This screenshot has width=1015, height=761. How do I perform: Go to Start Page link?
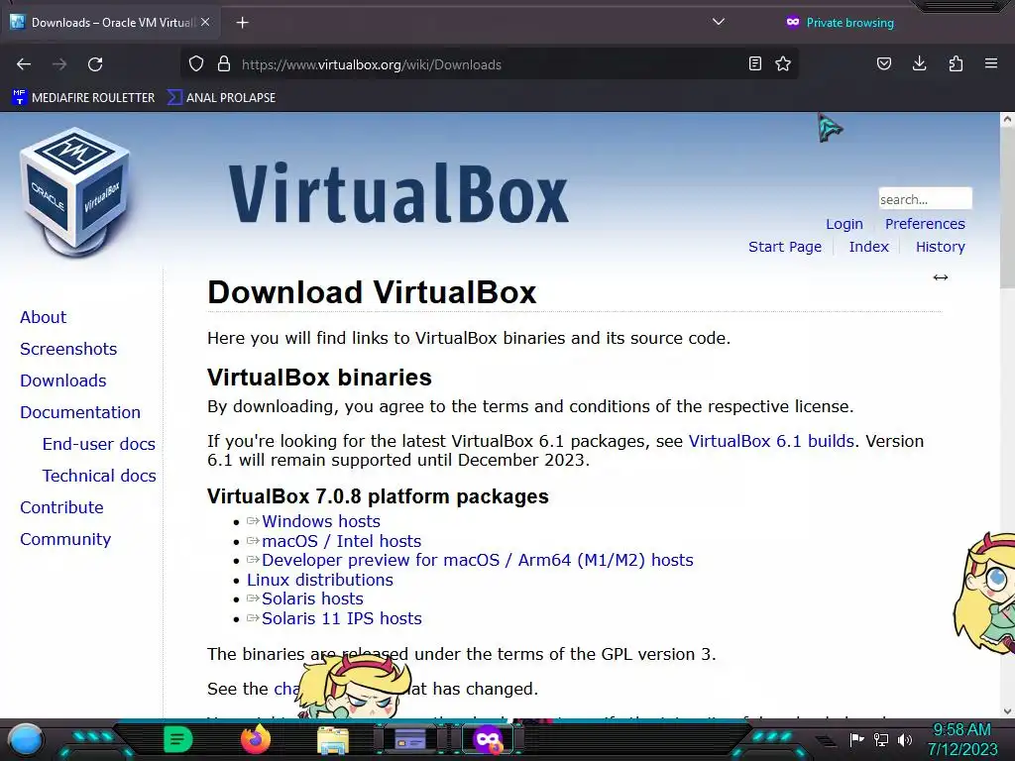(x=785, y=247)
